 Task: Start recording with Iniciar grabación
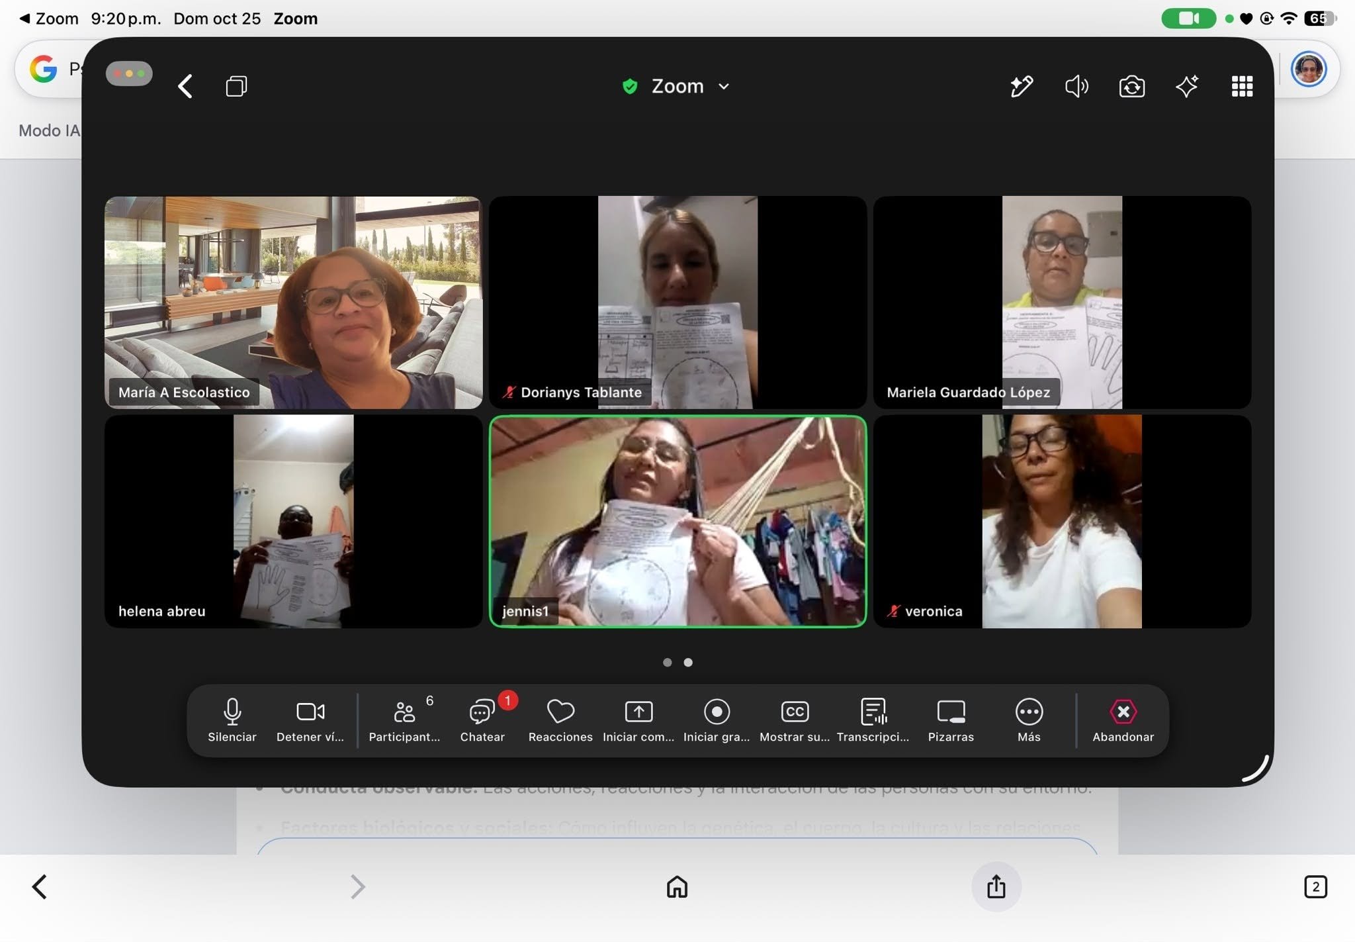(717, 720)
